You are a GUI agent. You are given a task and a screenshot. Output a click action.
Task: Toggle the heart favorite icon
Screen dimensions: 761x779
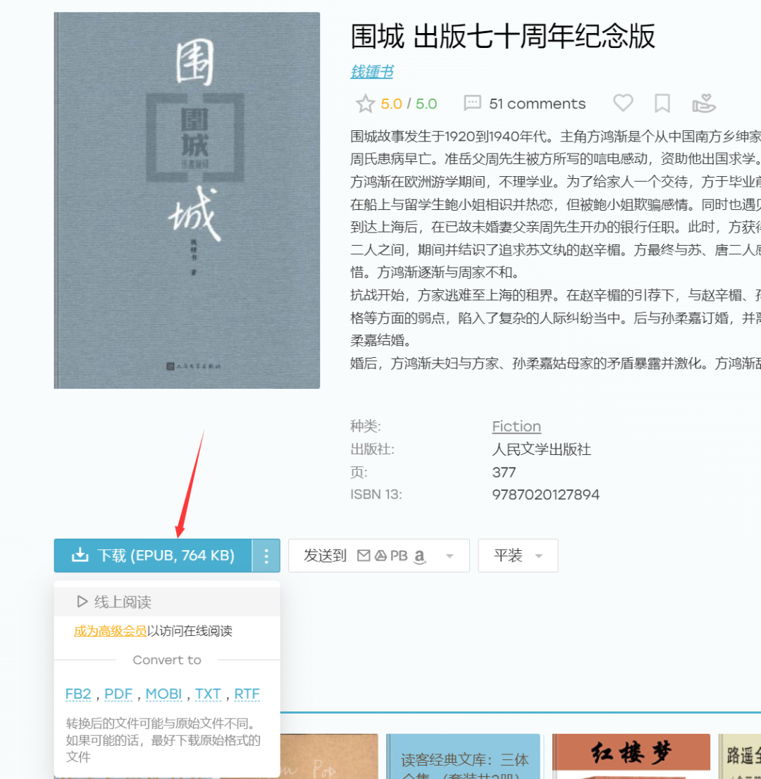pyautogui.click(x=622, y=102)
